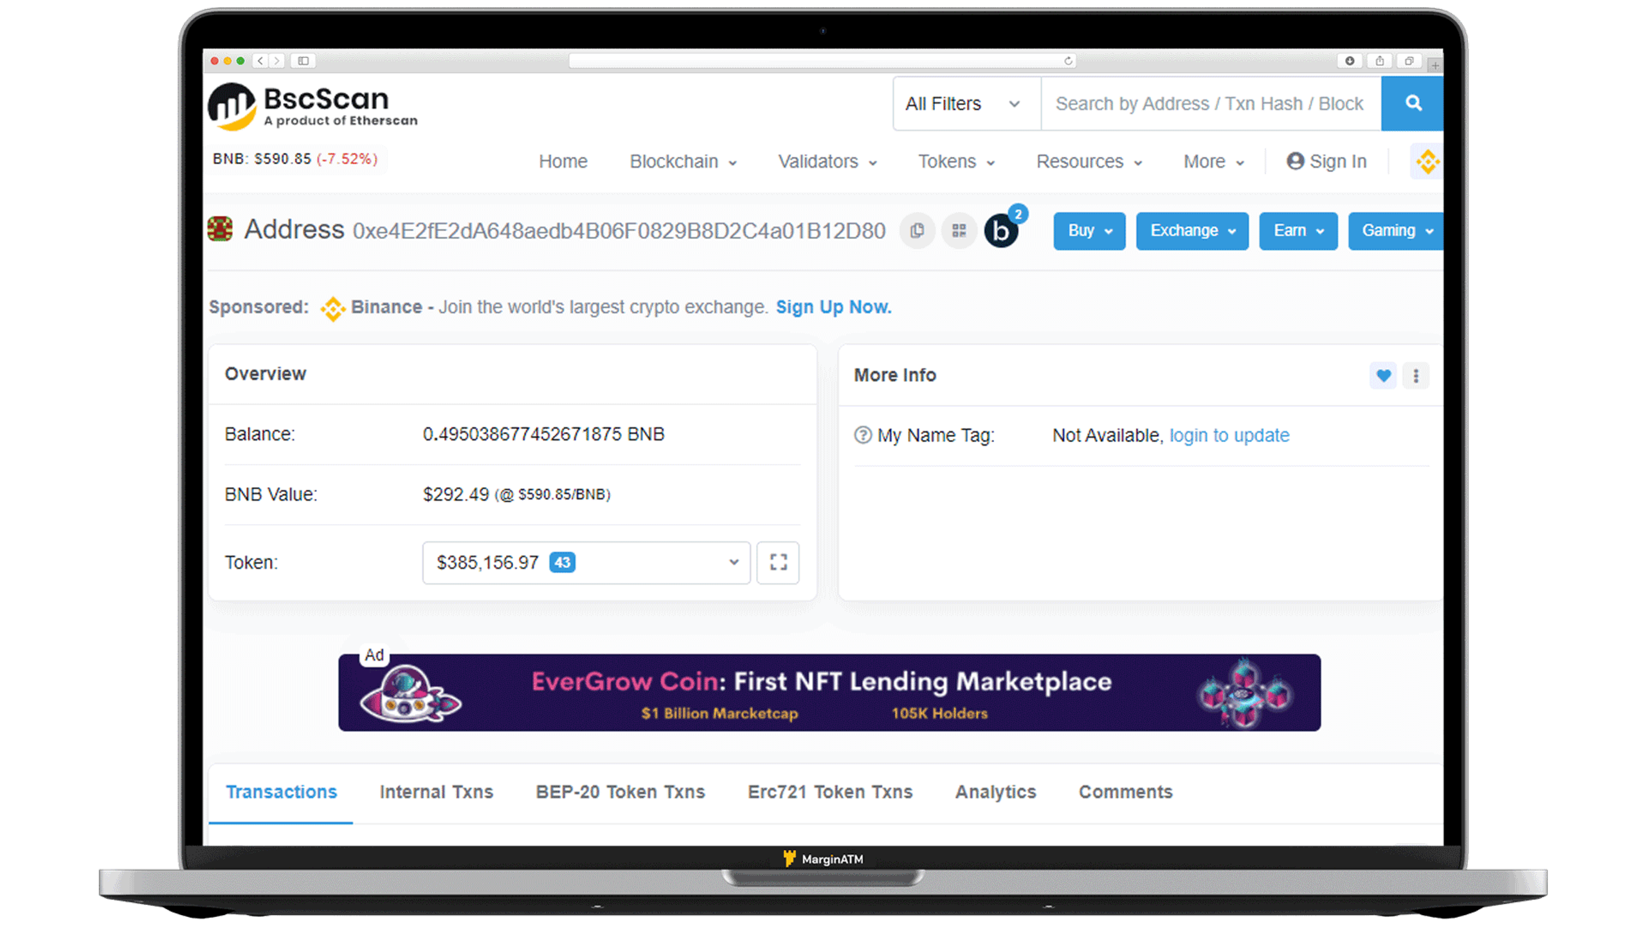Click the bookmark/favorite heart icon
1646x926 pixels.
tap(1384, 374)
